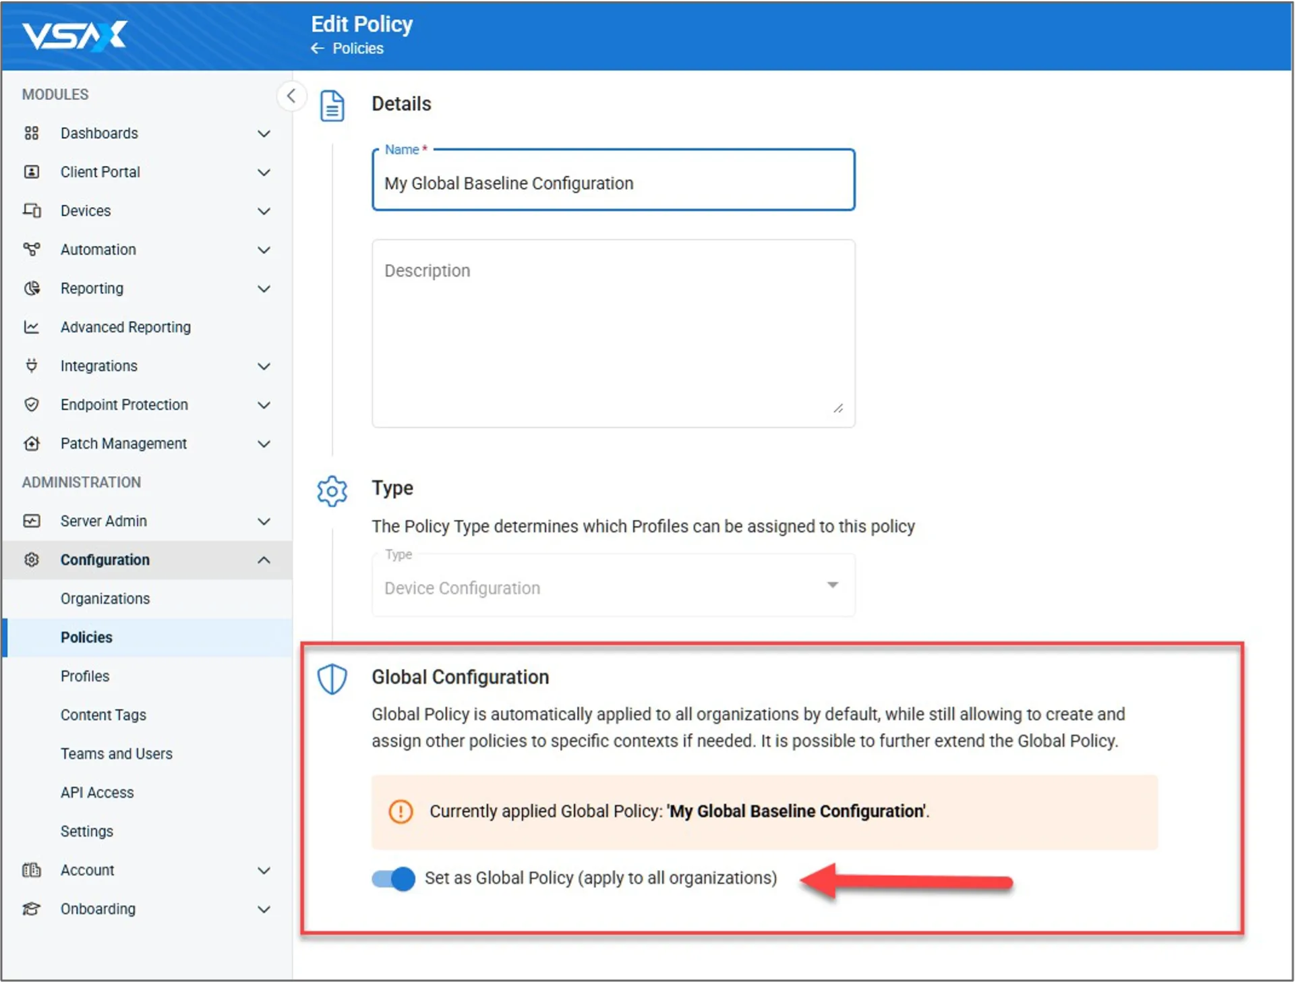Toggle Set as Global Policy switch

coord(394,879)
